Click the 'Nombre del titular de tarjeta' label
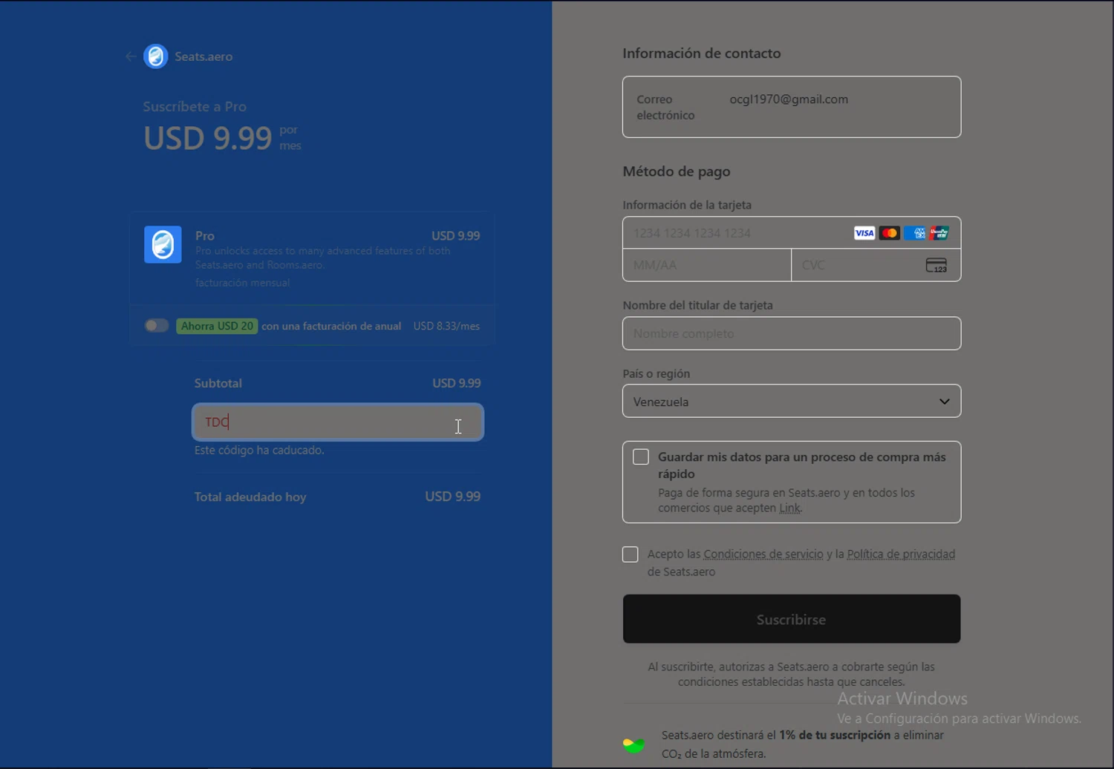1114x769 pixels. pos(698,305)
